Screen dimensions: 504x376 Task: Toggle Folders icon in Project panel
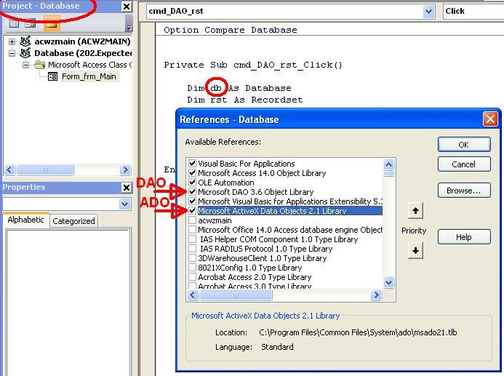pyautogui.click(x=52, y=23)
